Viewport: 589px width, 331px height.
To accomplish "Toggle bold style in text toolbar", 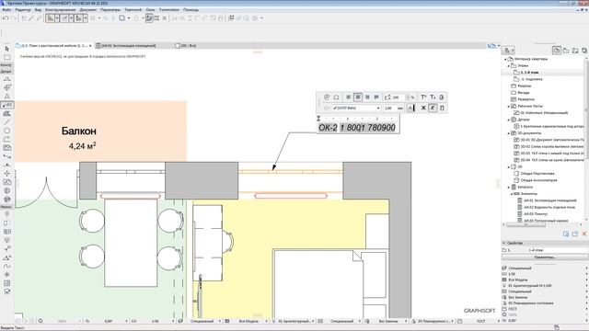I will click(423, 108).
